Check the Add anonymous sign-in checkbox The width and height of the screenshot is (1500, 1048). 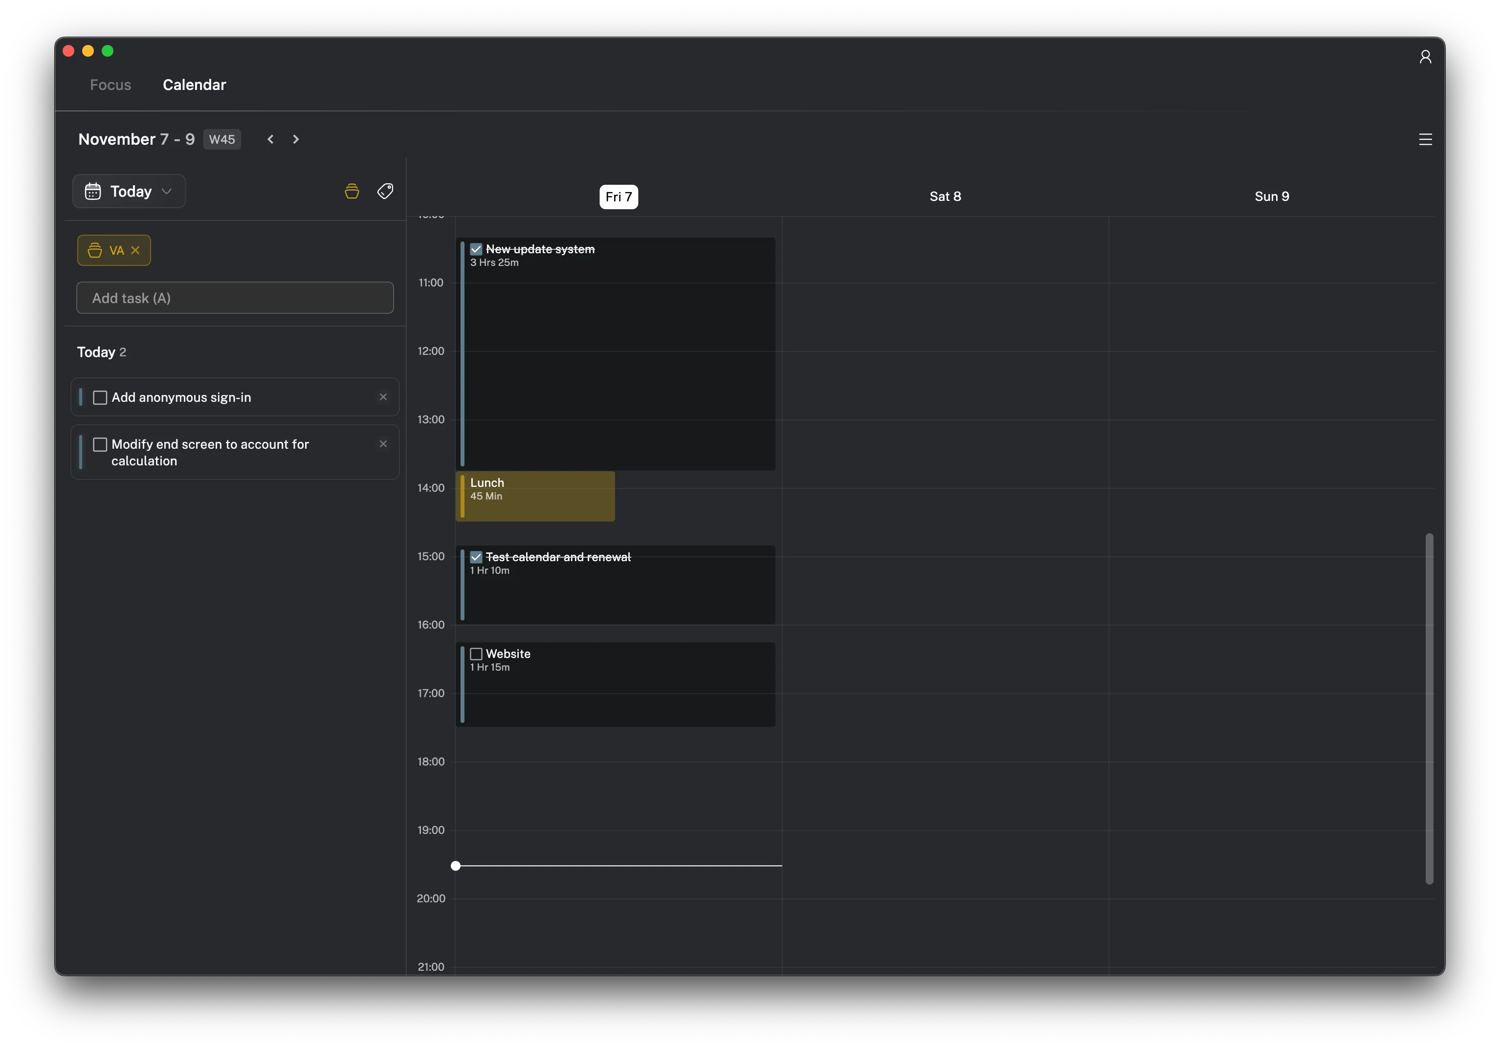pyautogui.click(x=100, y=398)
